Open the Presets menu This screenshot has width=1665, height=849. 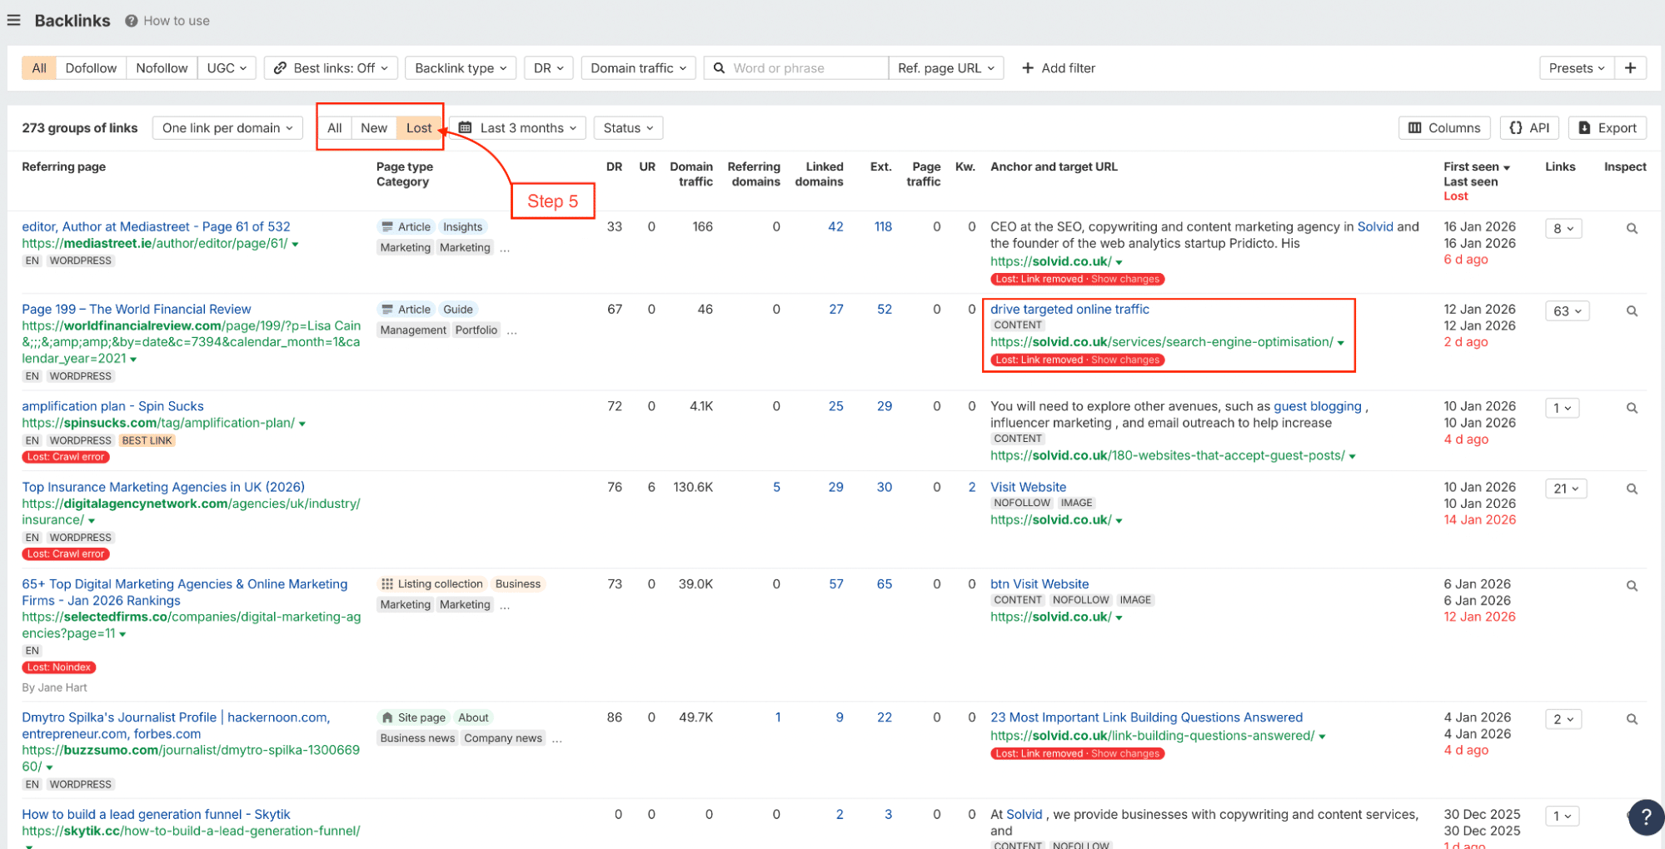click(x=1575, y=67)
